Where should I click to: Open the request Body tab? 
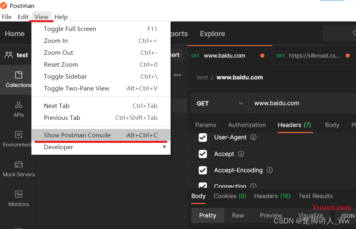pyautogui.click(x=332, y=125)
